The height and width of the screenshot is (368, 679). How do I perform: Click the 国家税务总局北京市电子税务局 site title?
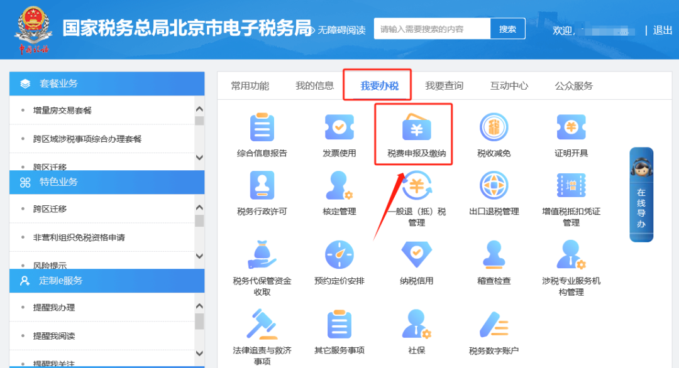(x=187, y=28)
